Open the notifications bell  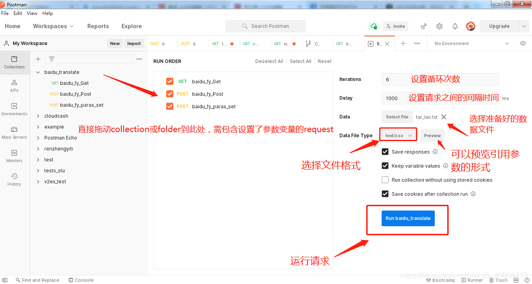click(455, 26)
